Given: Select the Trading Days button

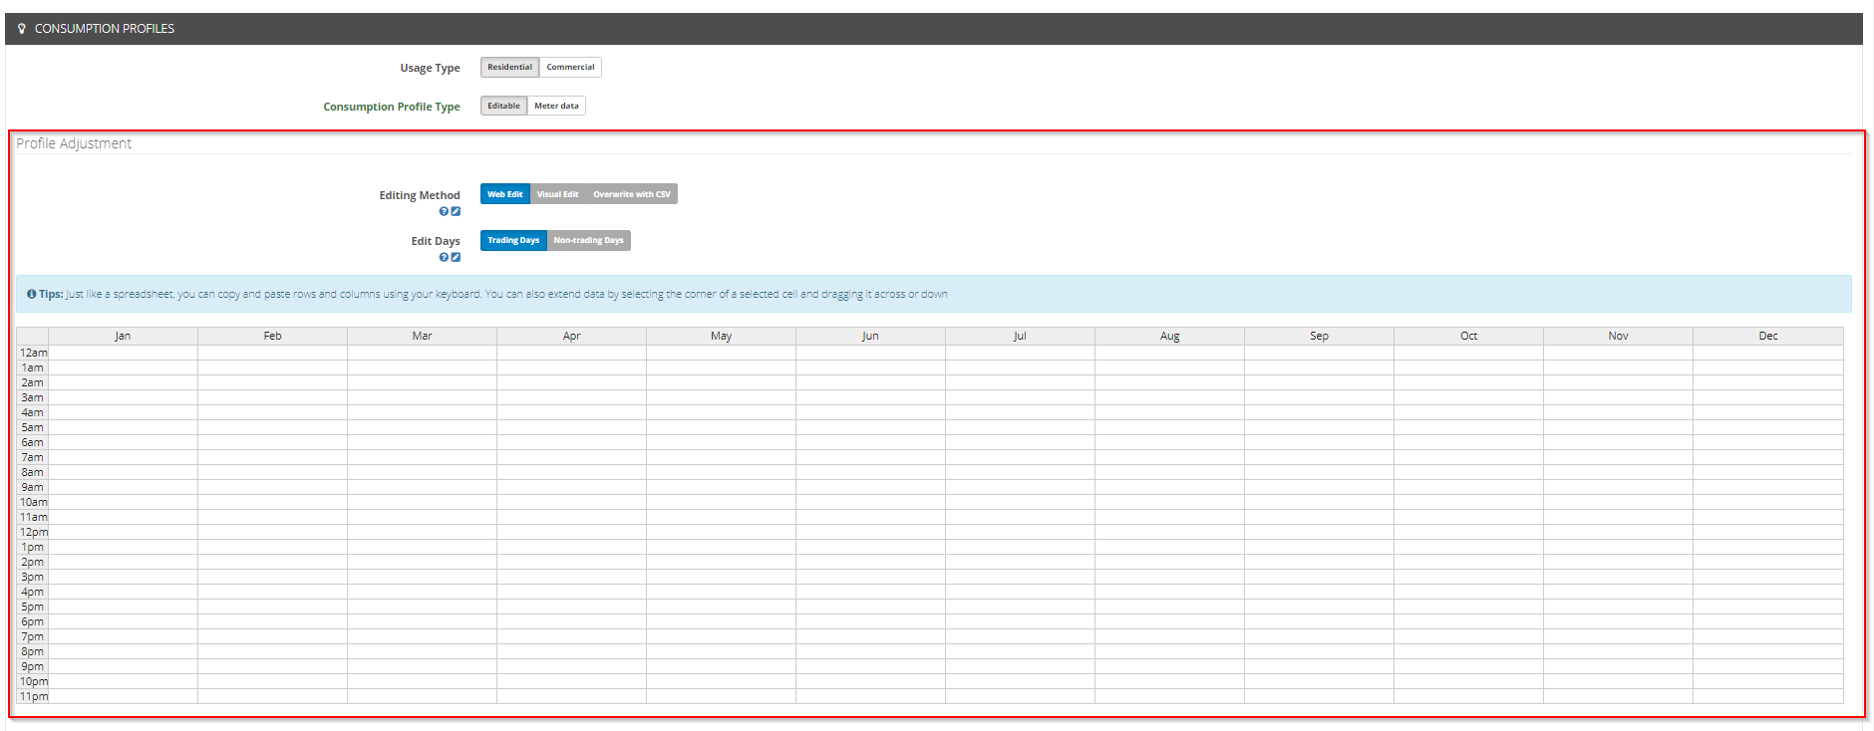Looking at the screenshot, I should point(513,240).
